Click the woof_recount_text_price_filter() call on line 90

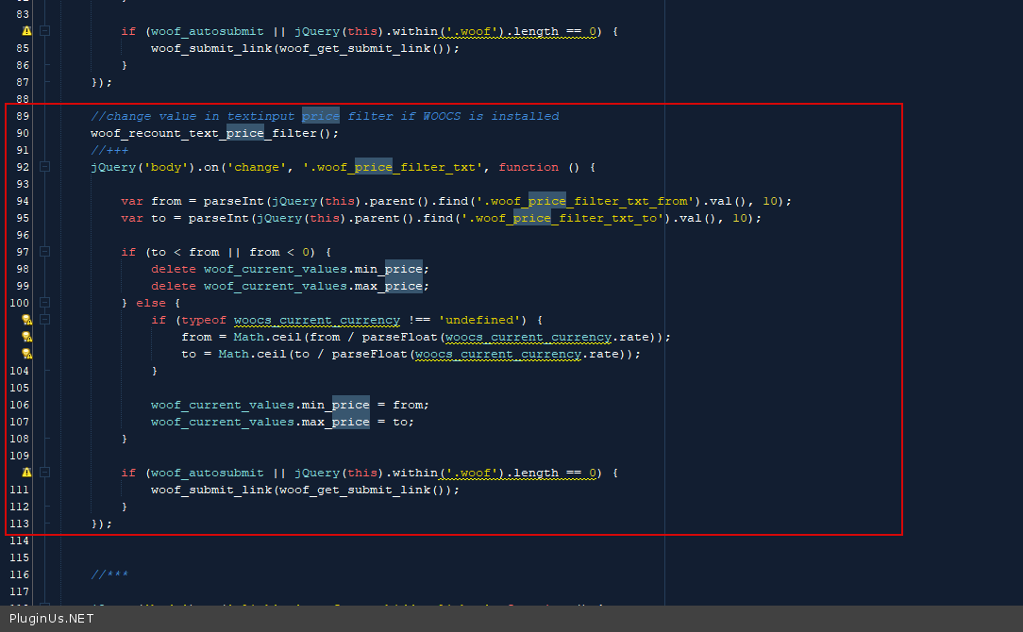(x=214, y=133)
